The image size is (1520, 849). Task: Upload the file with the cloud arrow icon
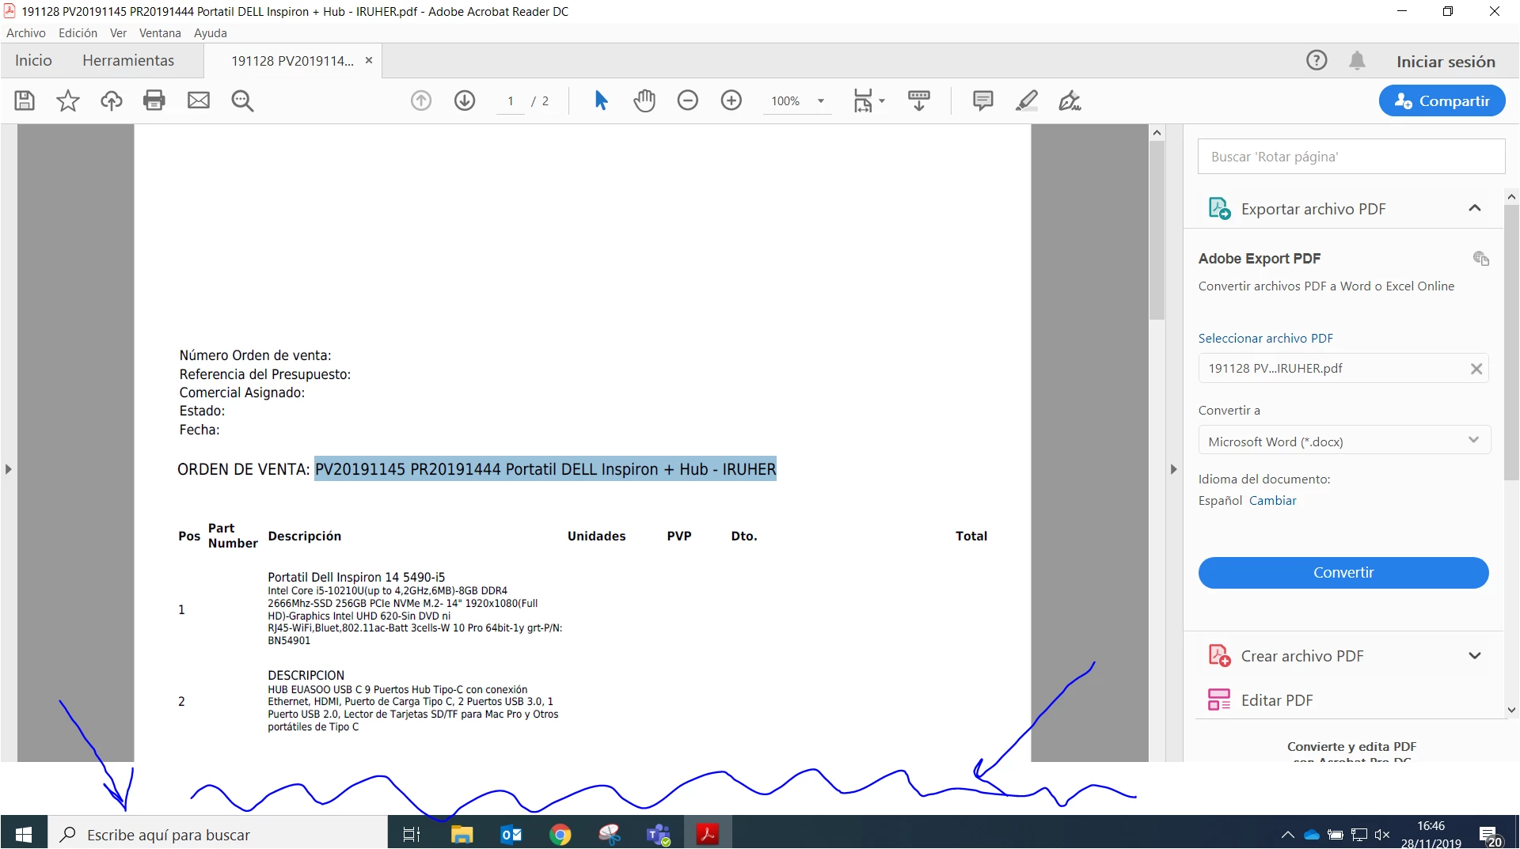(x=112, y=100)
